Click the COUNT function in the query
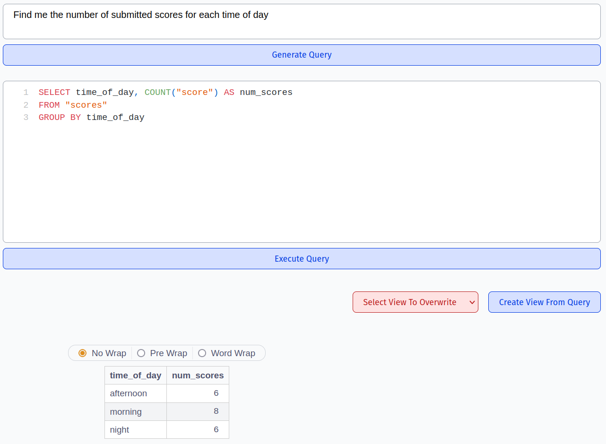Viewport: 606px width, 444px height. point(157,93)
